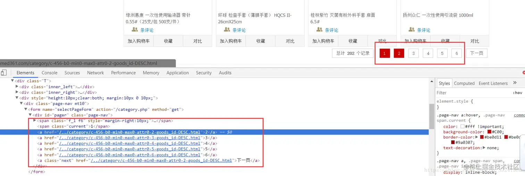Click the 下一页 next page button
The image size is (525, 176).
coord(476,53)
